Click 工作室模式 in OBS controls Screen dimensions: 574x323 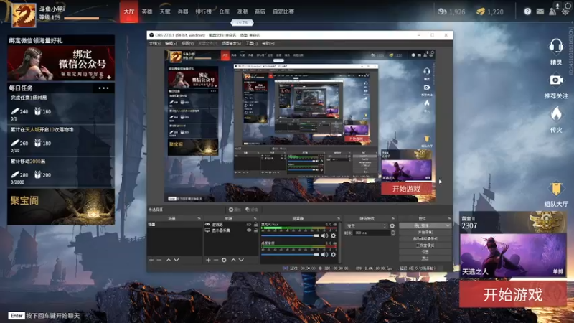tap(425, 245)
